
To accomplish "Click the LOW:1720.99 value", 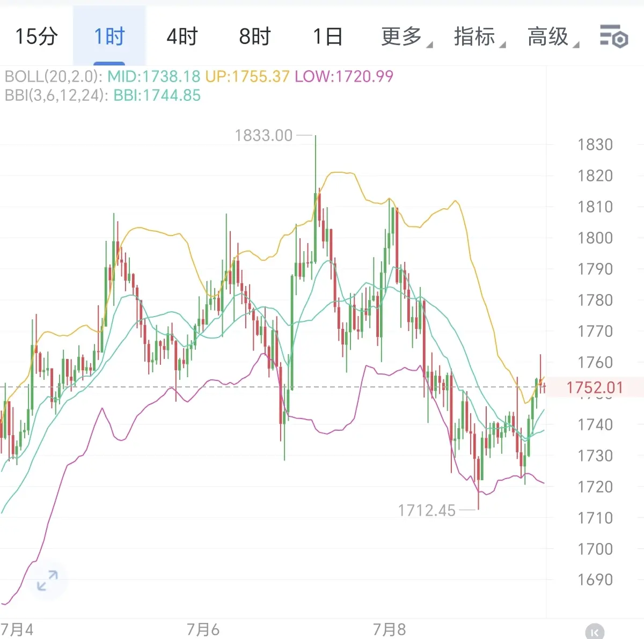I will click(x=344, y=76).
